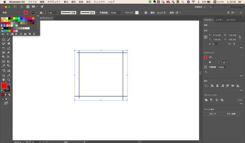Bring stroke box to front
This screenshot has width=245, height=143.
(x=7, y=89)
